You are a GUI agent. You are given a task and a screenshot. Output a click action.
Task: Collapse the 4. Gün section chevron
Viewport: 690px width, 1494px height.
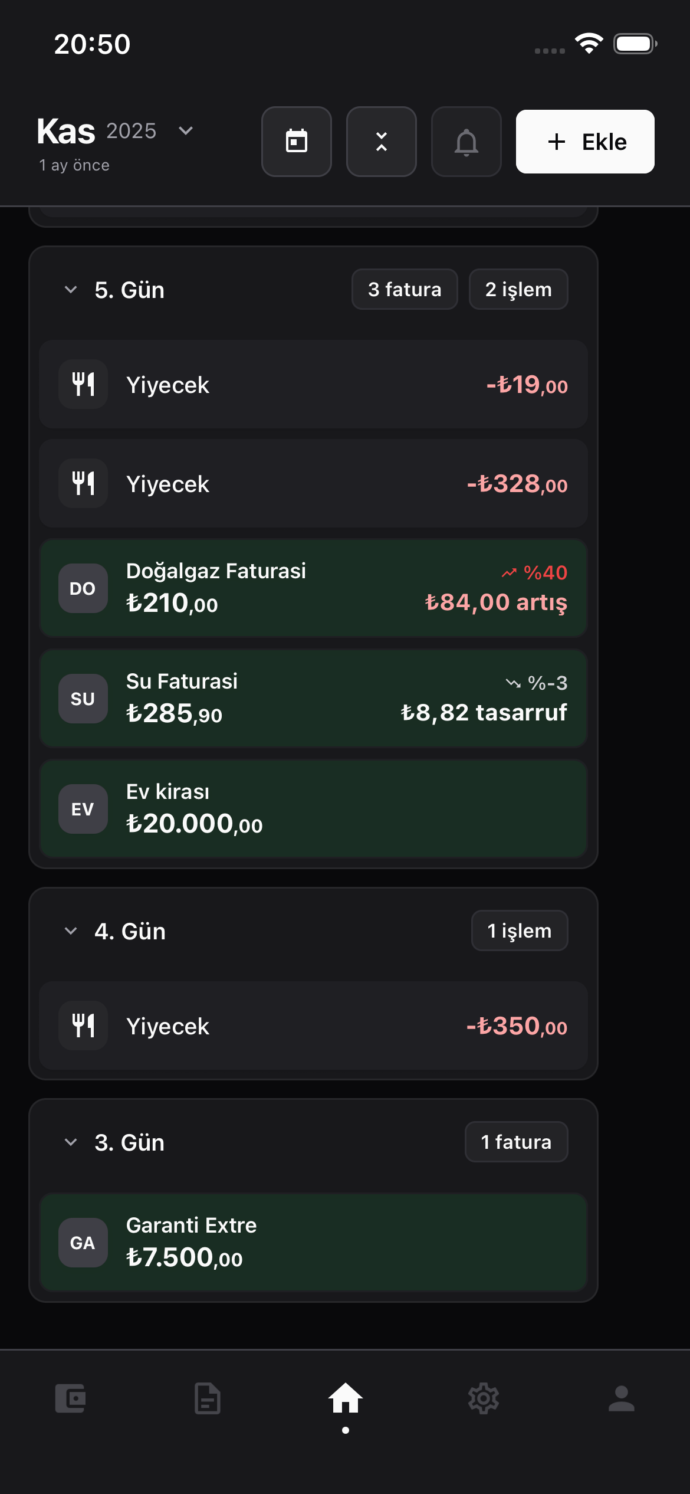71,931
